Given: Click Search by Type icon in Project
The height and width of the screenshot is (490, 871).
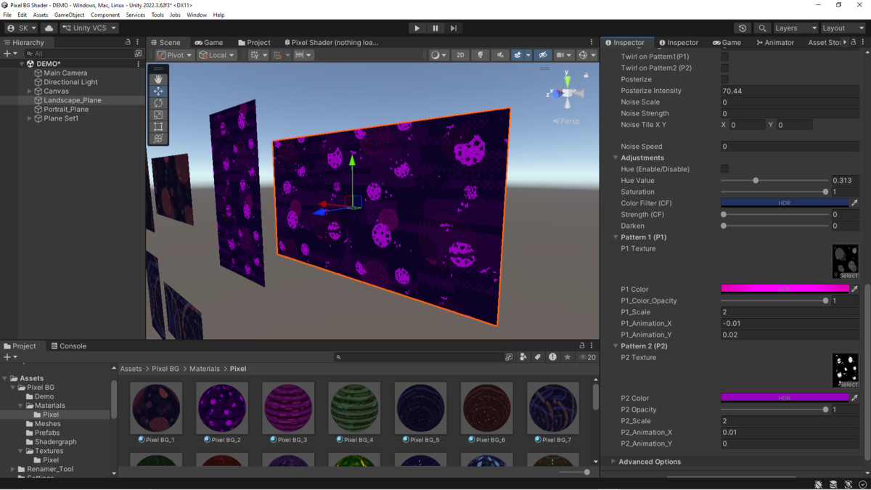Looking at the screenshot, I should click(523, 357).
